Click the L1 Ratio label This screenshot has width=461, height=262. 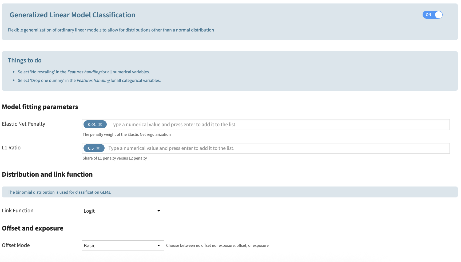point(11,148)
